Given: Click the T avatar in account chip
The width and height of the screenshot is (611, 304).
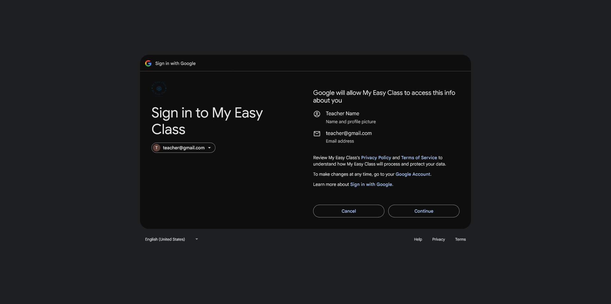Looking at the screenshot, I should 157,148.
